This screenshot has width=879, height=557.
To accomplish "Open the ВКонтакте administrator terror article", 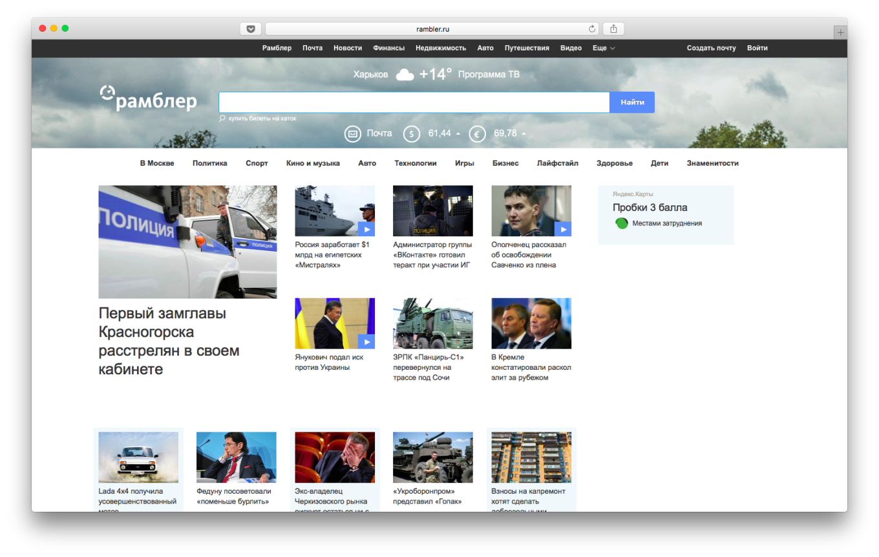I will click(x=432, y=255).
